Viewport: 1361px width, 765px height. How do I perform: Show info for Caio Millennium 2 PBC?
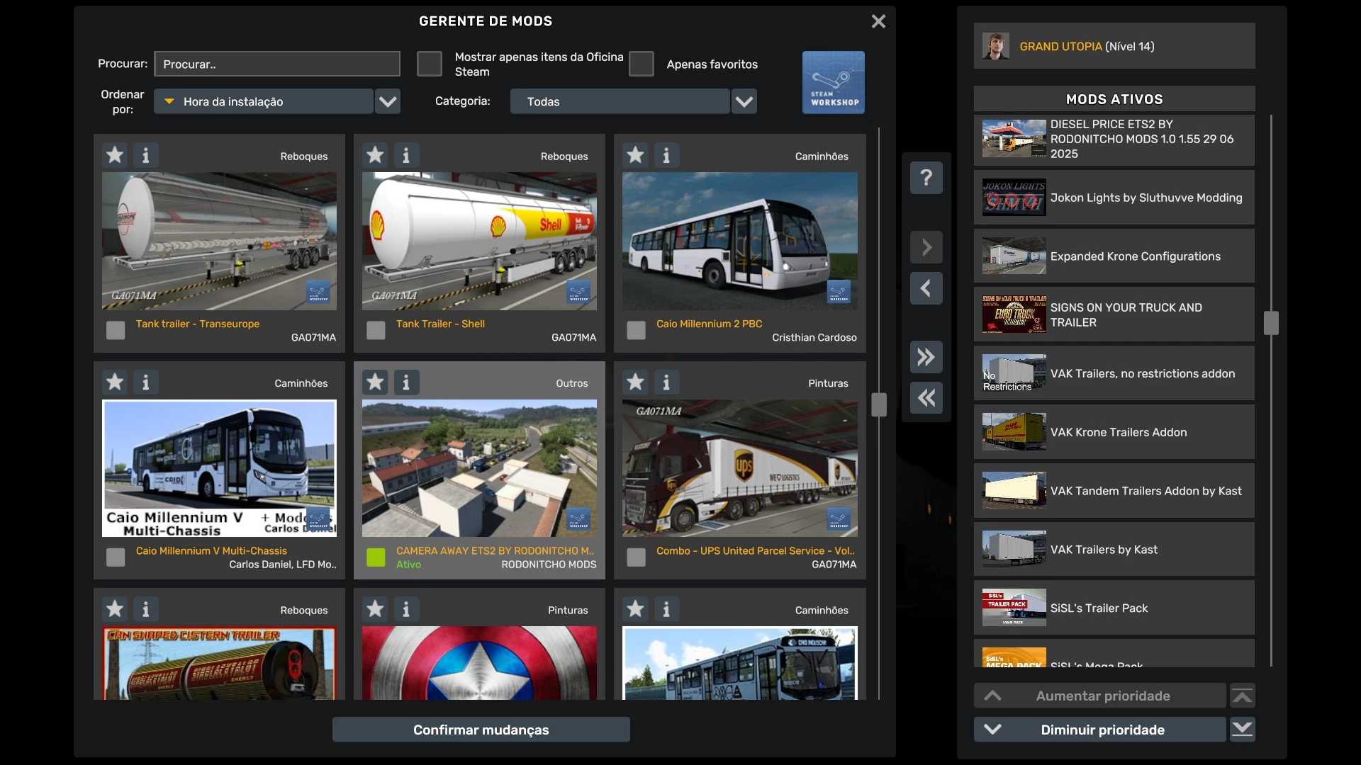pyautogui.click(x=666, y=155)
